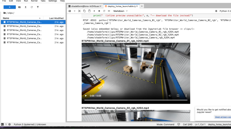The width and height of the screenshot is (231, 129).
Task: Open the View menu
Action: (18, 1)
